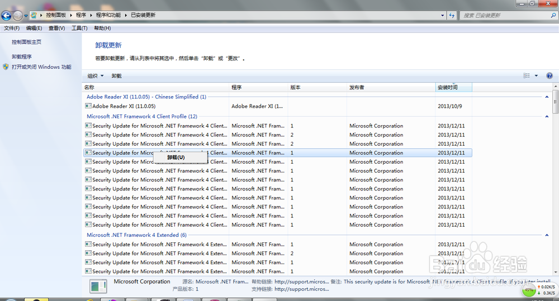Open the 编辑(E) menu

(34, 28)
